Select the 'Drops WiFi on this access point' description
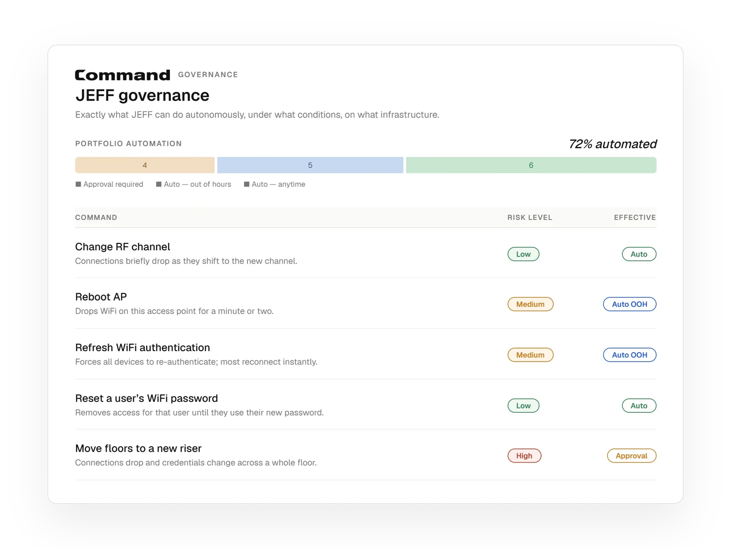 click(x=174, y=311)
